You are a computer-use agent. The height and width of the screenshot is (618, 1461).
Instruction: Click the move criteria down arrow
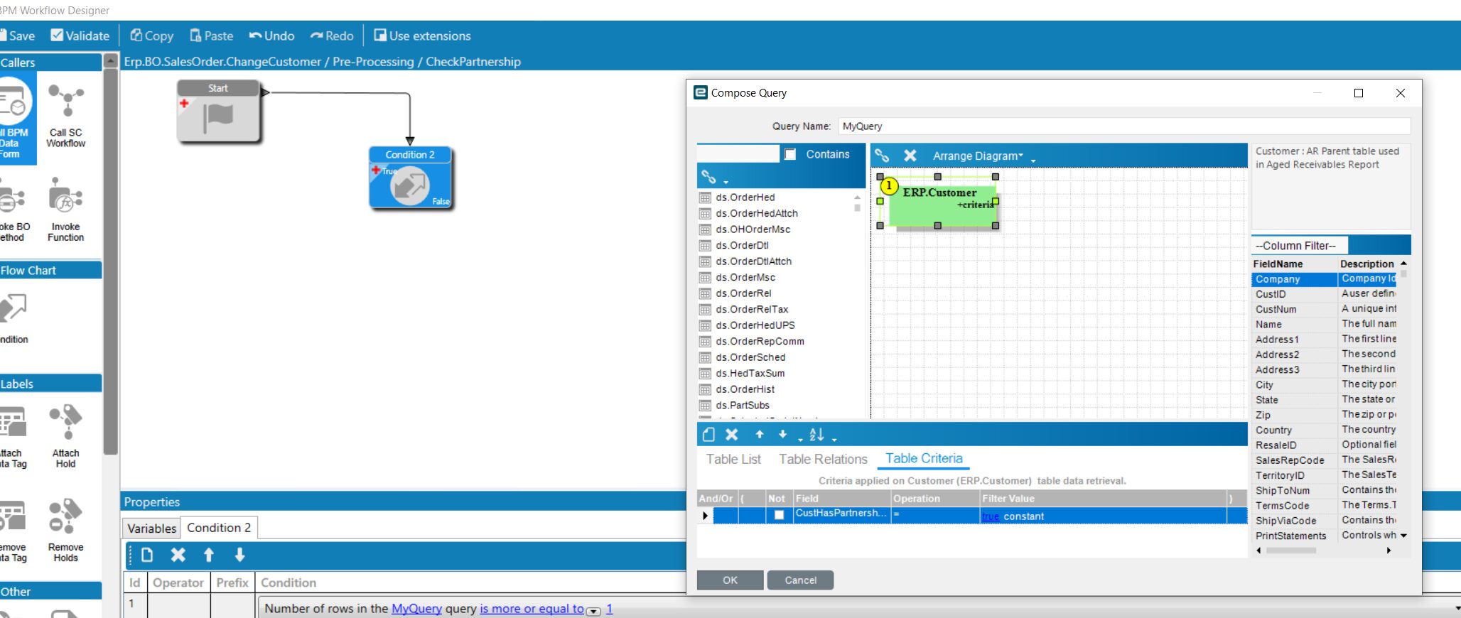coord(783,435)
